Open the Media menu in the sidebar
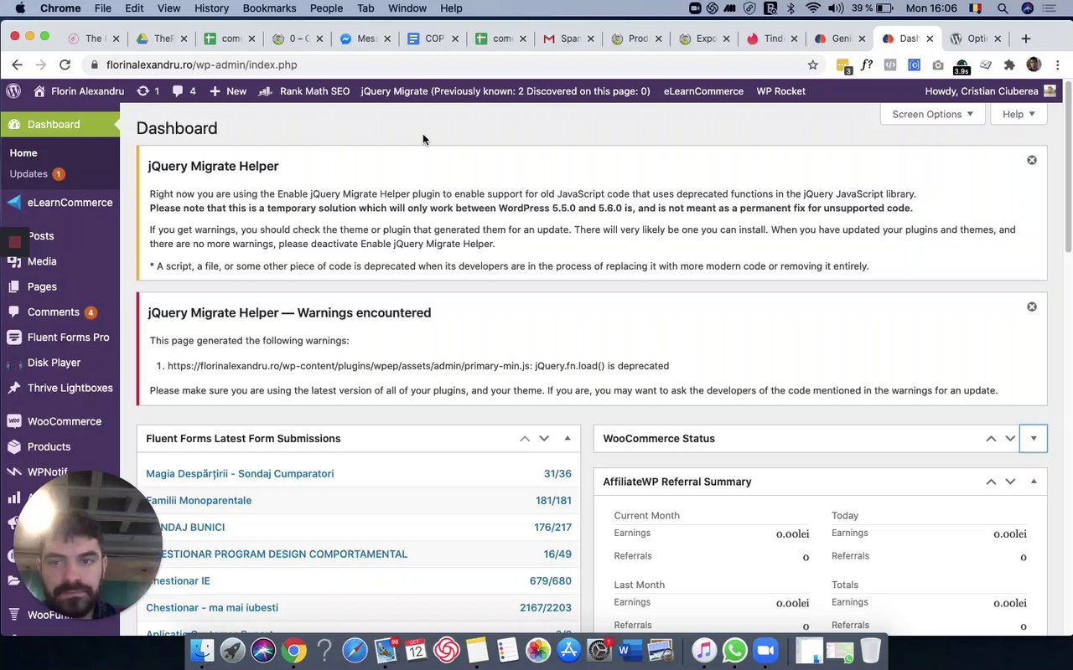1073x670 pixels. pyautogui.click(x=42, y=261)
